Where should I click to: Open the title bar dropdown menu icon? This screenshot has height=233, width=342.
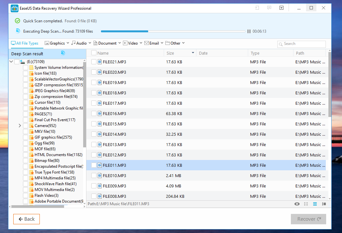click(x=281, y=8)
